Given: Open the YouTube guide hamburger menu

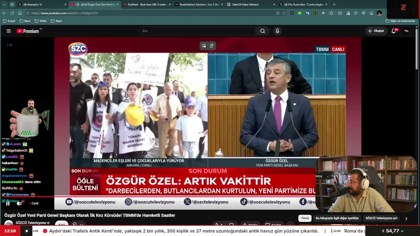Looking at the screenshot, I should tap(9, 31).
